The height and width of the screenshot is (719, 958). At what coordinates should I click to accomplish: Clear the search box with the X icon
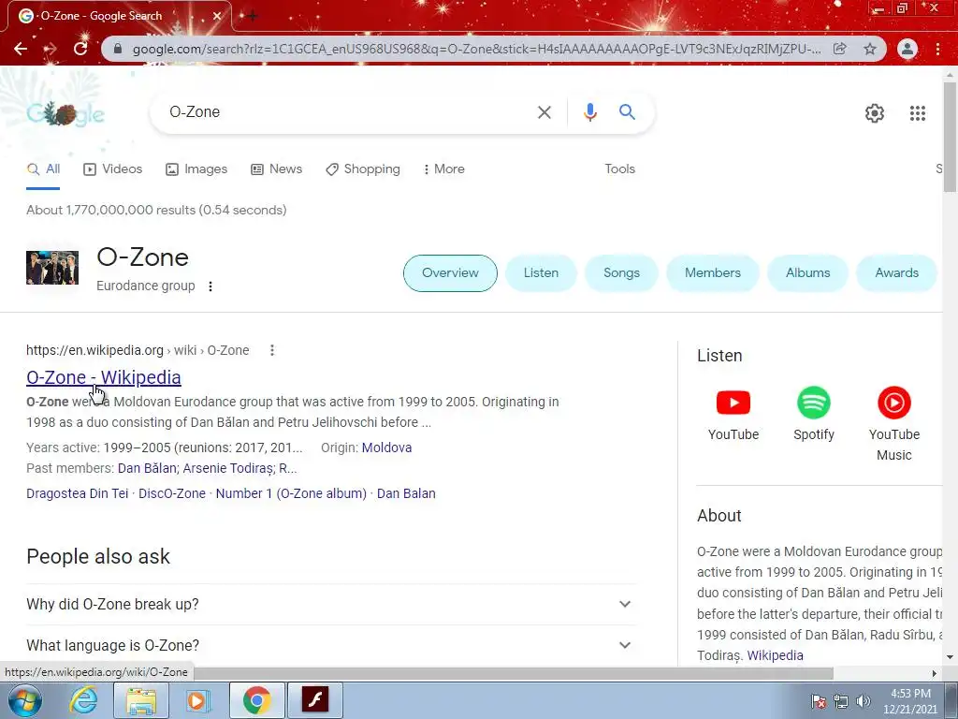coord(544,112)
